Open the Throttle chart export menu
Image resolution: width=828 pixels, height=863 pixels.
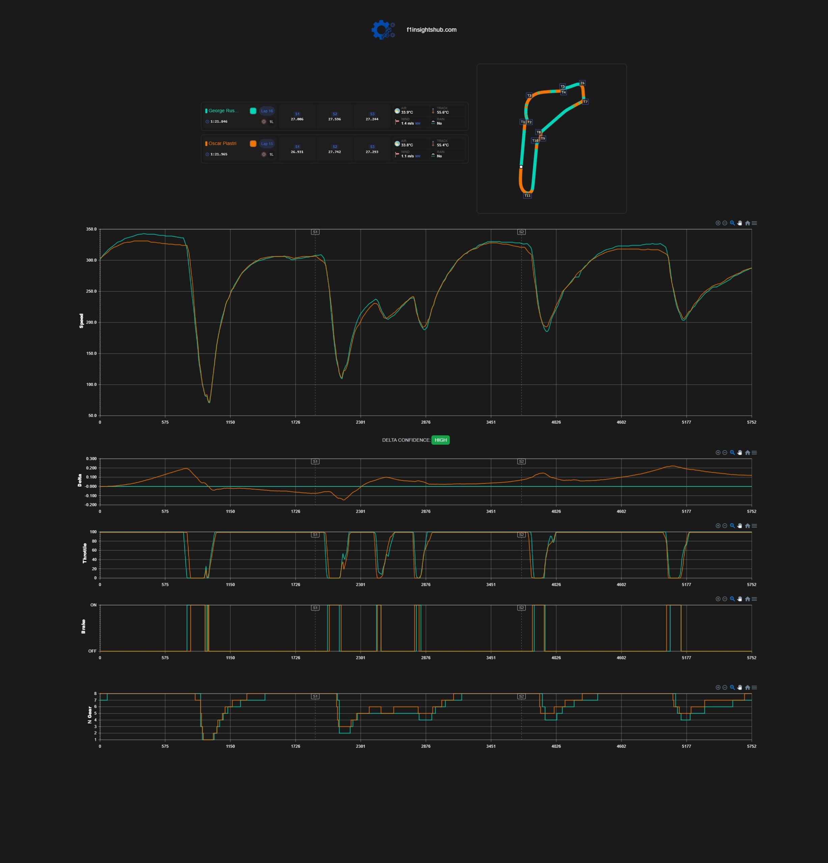(754, 526)
